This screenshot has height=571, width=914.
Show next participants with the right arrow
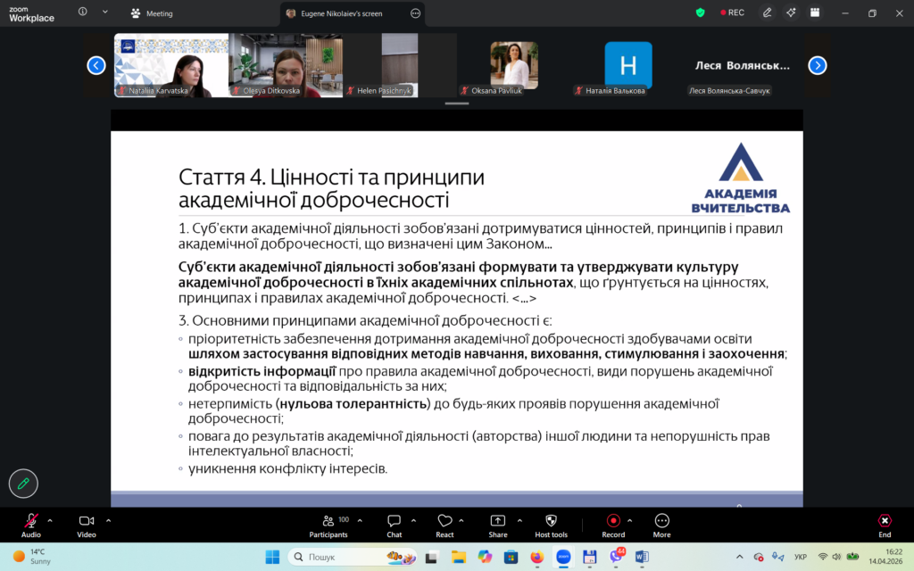(x=817, y=65)
